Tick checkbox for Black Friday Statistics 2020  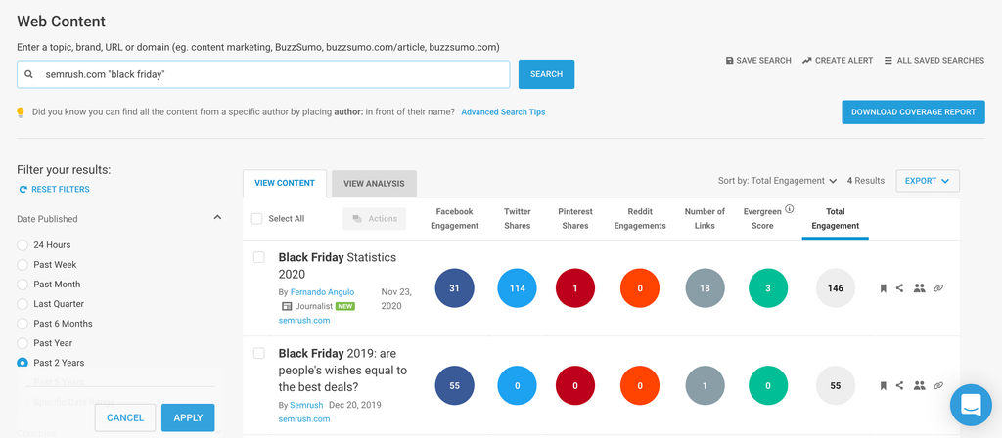(259, 257)
